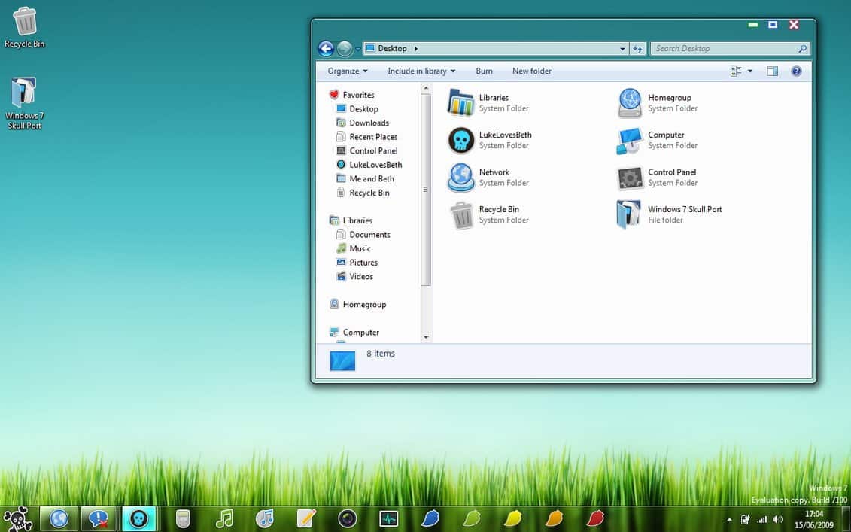Open the Organize dropdown menu
The image size is (851, 532).
pos(345,70)
